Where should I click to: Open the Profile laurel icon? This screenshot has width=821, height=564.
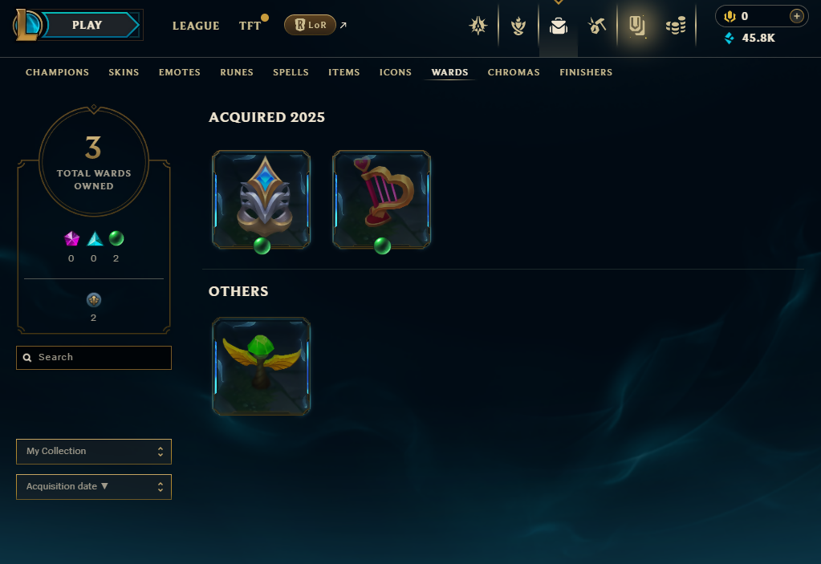[518, 25]
